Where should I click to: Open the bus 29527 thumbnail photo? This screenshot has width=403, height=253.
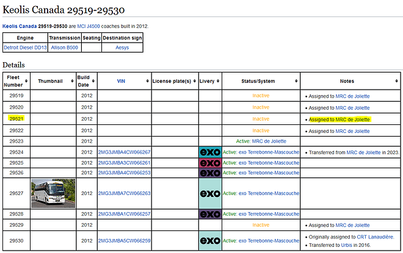[x=53, y=193]
